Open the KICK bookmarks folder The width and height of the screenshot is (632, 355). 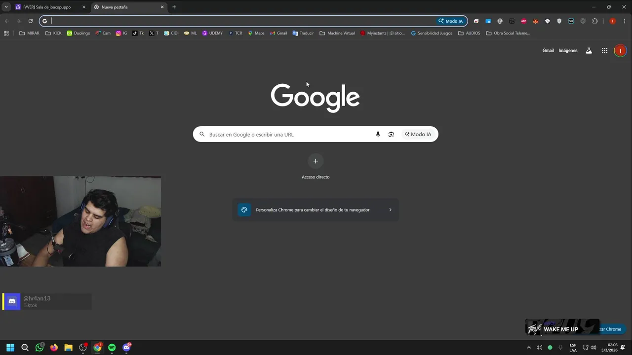point(53,33)
